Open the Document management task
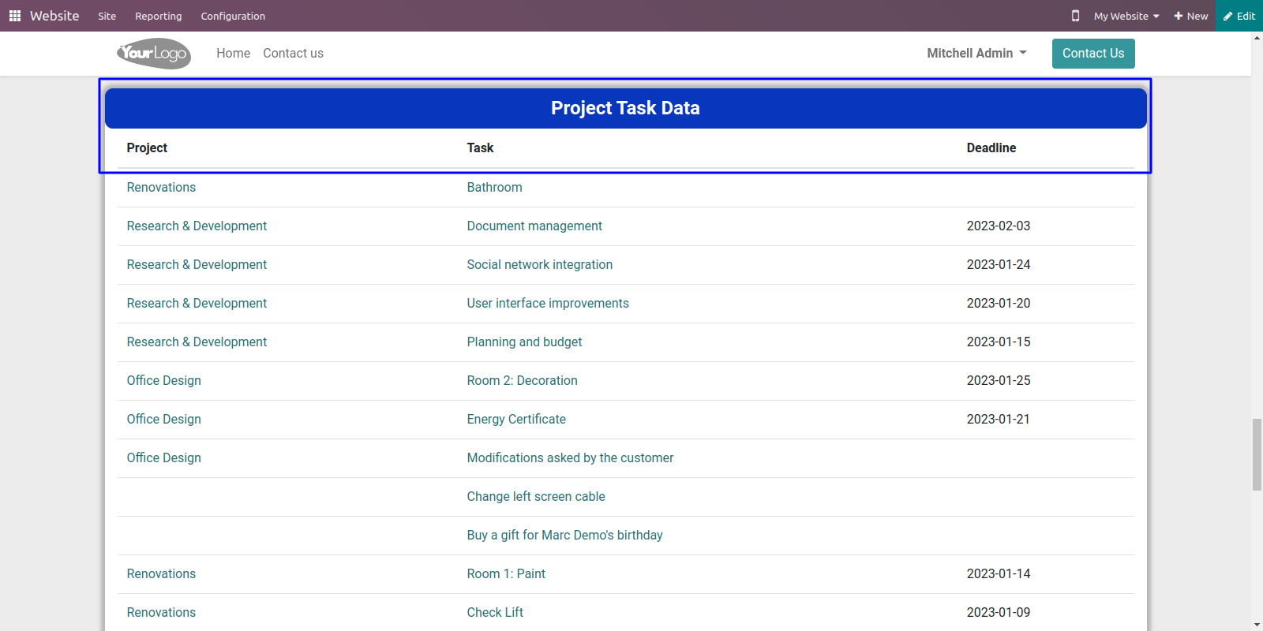The height and width of the screenshot is (631, 1263). point(534,226)
